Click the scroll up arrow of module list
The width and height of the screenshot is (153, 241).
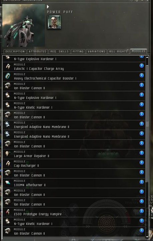point(147,57)
